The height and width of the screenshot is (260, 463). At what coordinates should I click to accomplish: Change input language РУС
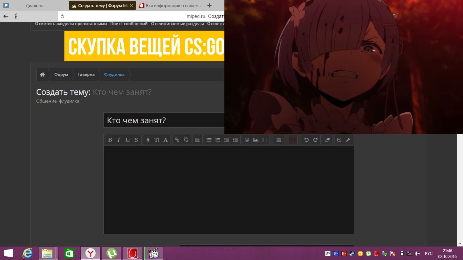click(429, 253)
